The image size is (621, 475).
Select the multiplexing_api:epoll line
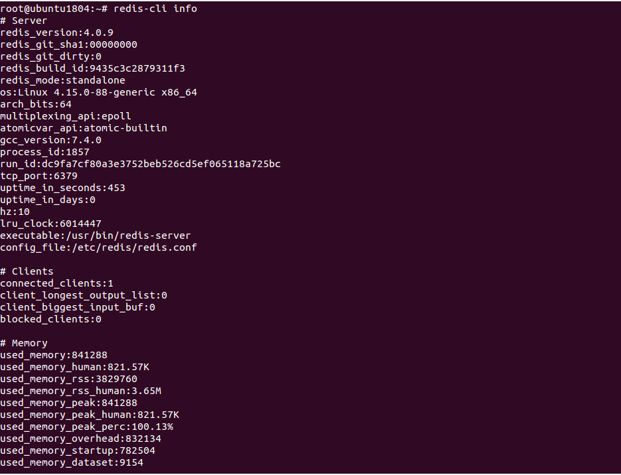point(65,116)
